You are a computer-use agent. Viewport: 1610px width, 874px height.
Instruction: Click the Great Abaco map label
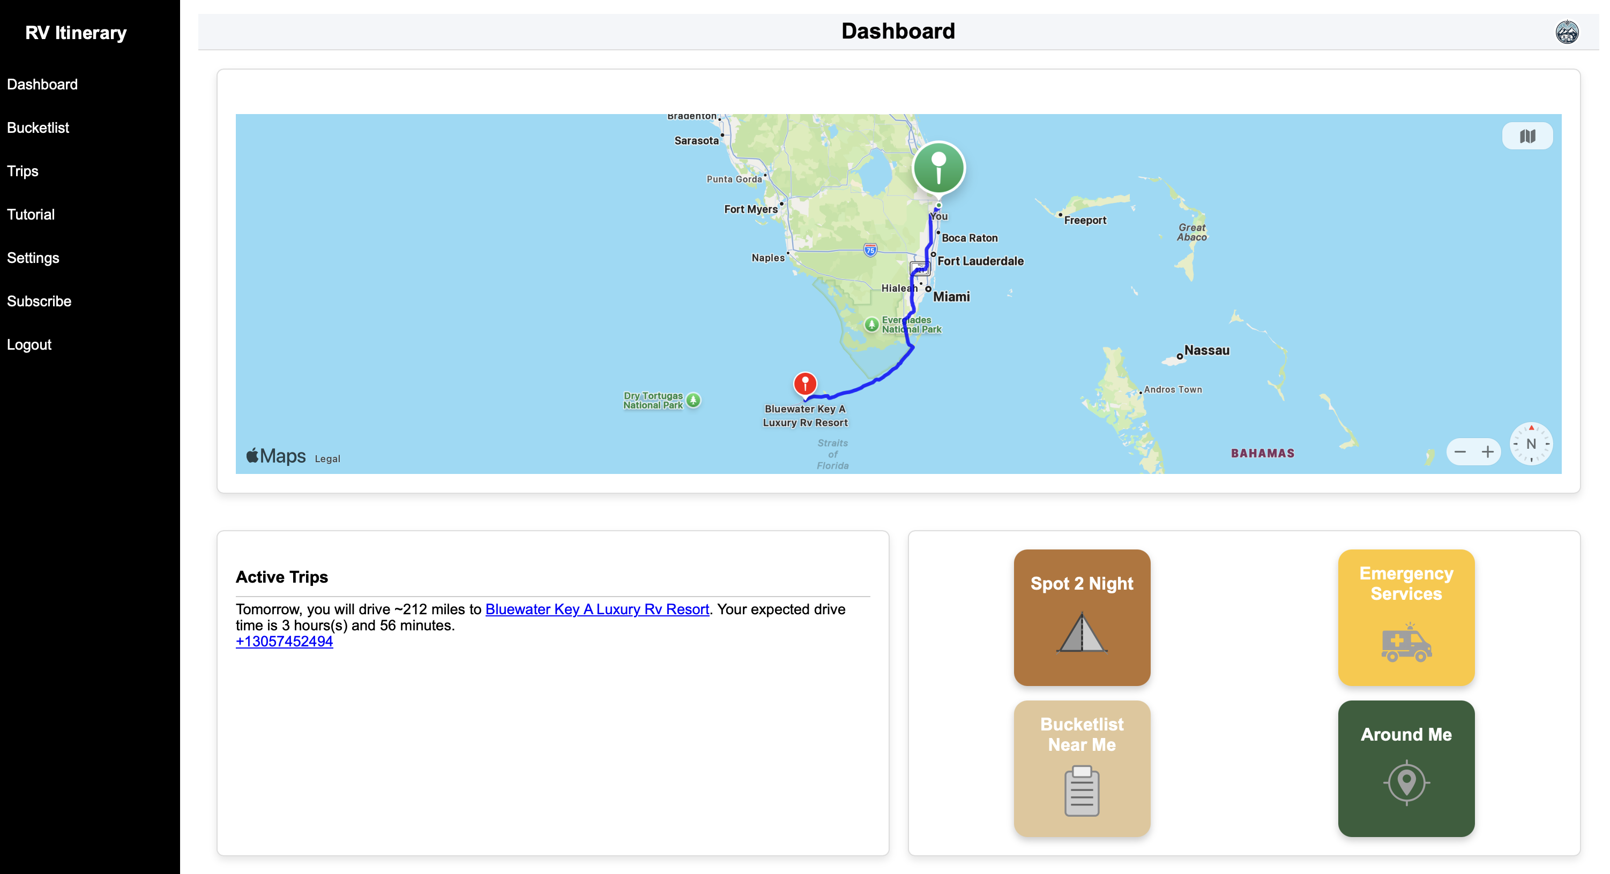click(1192, 232)
